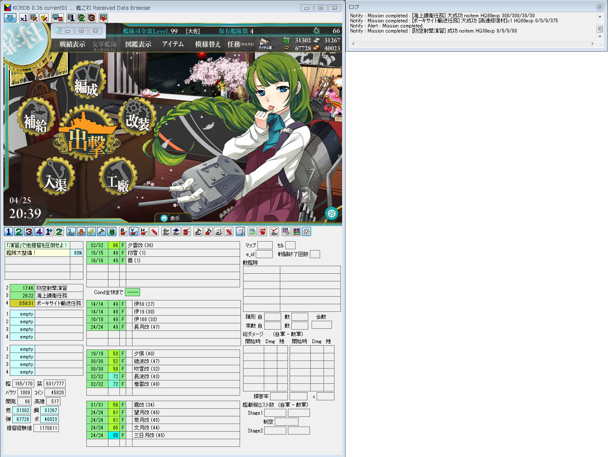Toggle the mute sound speaker icon
The image size is (608, 457).
coord(44,18)
